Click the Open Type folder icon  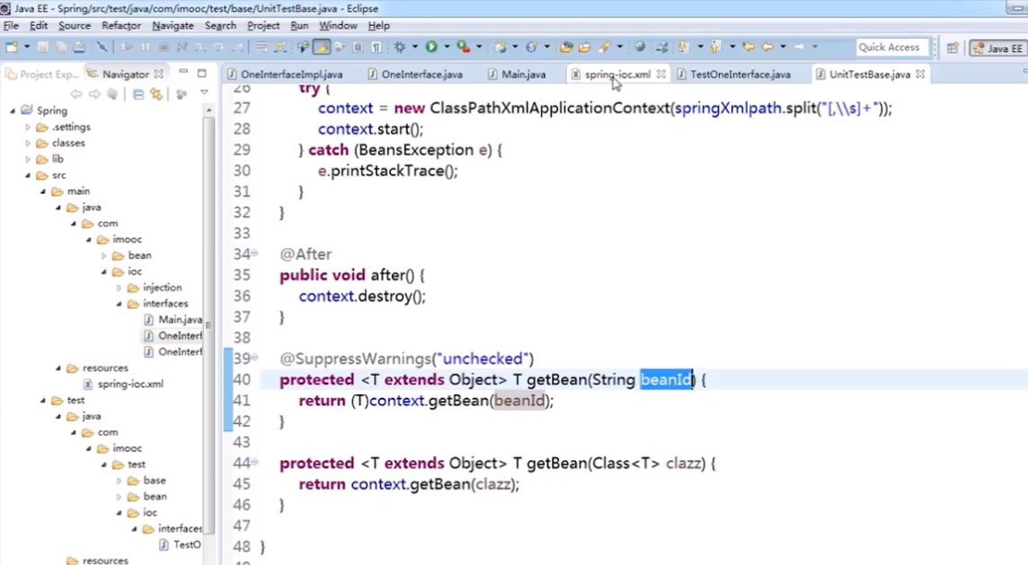pos(566,47)
